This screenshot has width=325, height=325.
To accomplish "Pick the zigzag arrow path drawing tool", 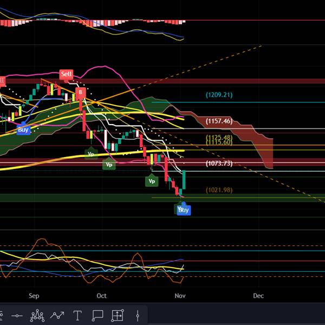I will 57,315.
